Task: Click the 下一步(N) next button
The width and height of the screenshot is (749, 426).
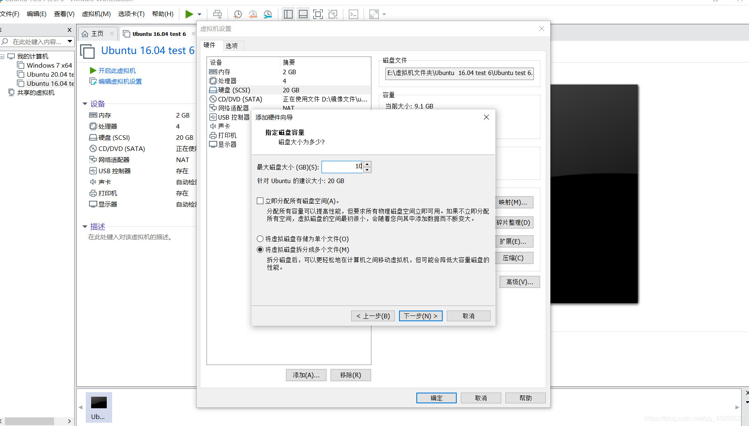Action: click(x=421, y=316)
